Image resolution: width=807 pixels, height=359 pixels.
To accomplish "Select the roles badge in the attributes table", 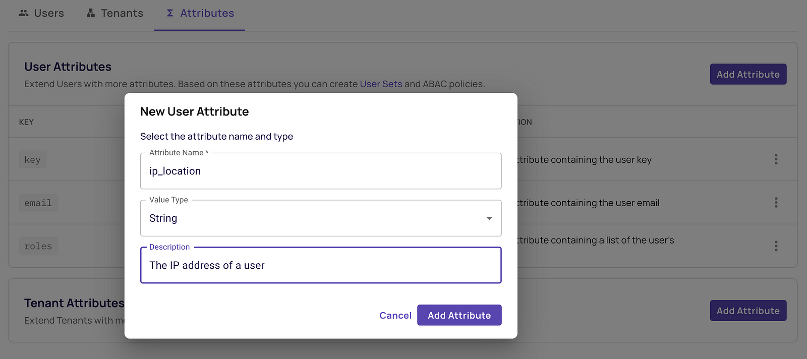I will (38, 246).
